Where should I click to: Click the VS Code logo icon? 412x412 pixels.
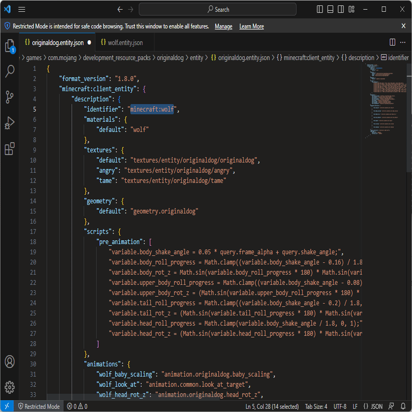(x=8, y=10)
